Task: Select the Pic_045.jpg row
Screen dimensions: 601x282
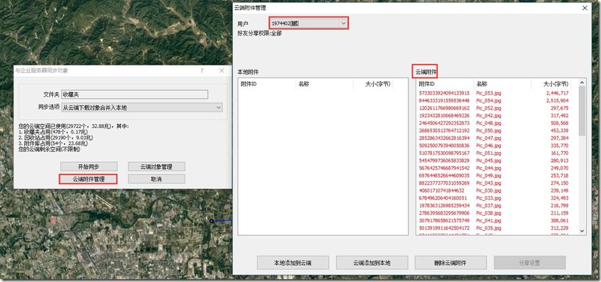Action: click(497, 161)
